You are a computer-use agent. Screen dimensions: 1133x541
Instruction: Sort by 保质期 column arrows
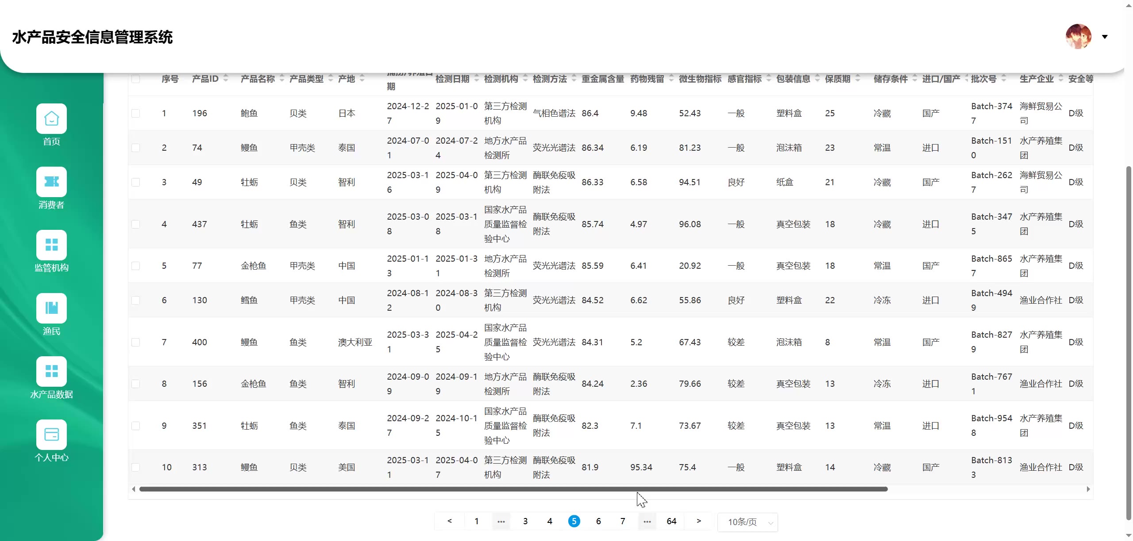pyautogui.click(x=858, y=78)
